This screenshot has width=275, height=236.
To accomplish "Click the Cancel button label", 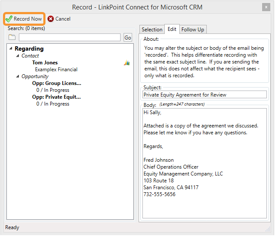I will tap(63, 19).
